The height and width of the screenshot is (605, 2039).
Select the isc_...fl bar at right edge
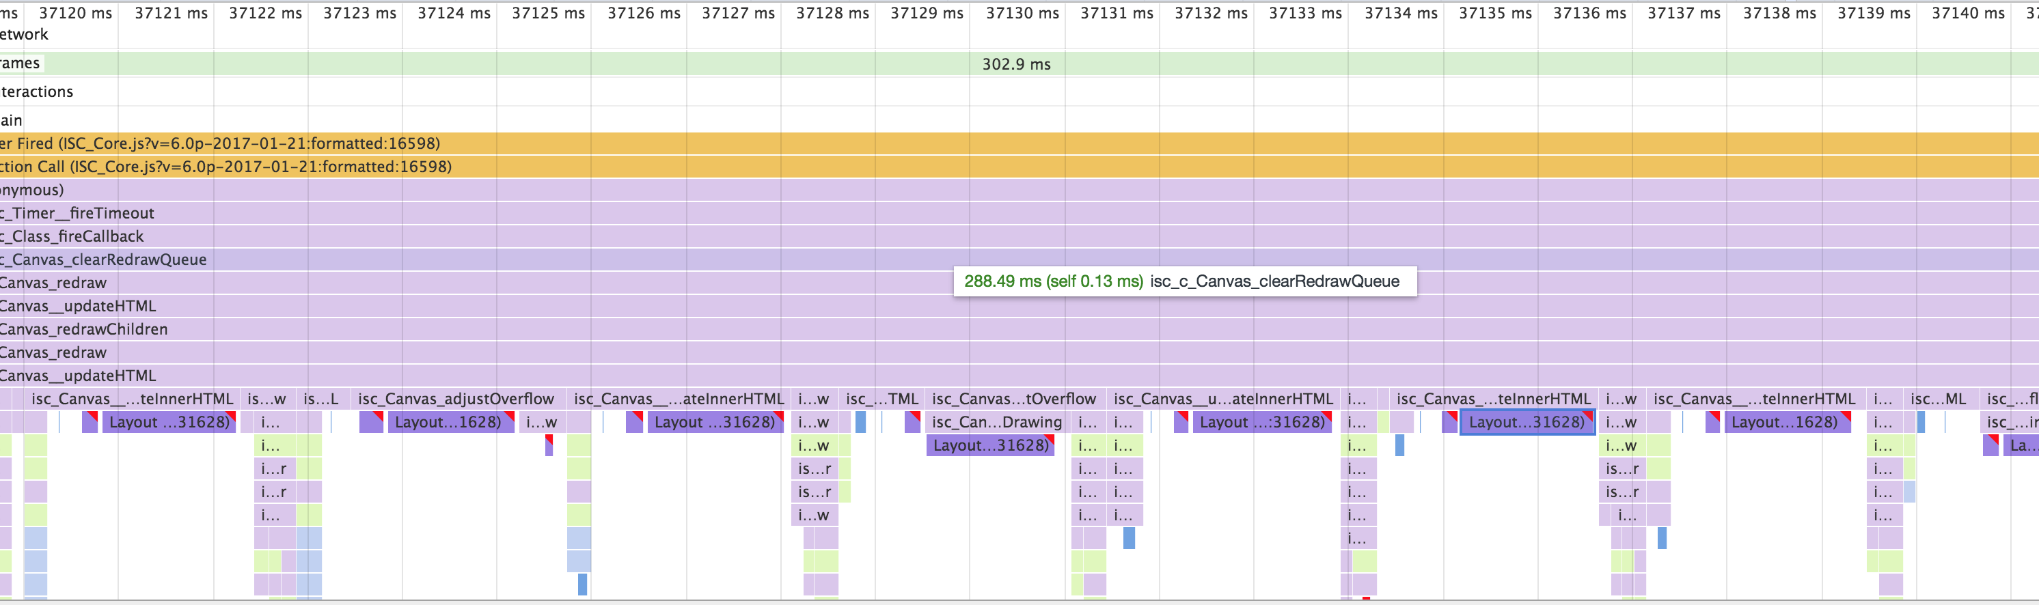(x=2009, y=399)
